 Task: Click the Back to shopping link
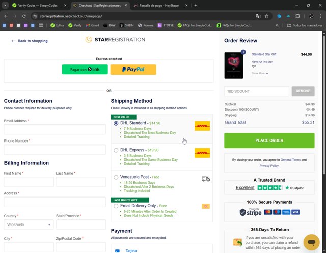30,41
